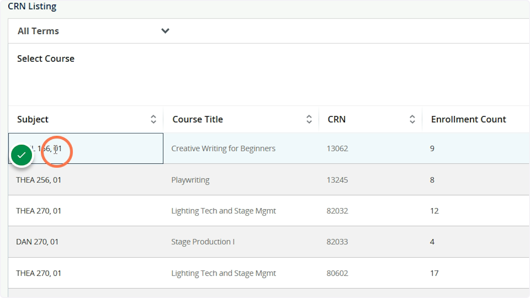Select the THEA 256, 01 row
Image resolution: width=530 pixels, height=298 pixels.
38,180
